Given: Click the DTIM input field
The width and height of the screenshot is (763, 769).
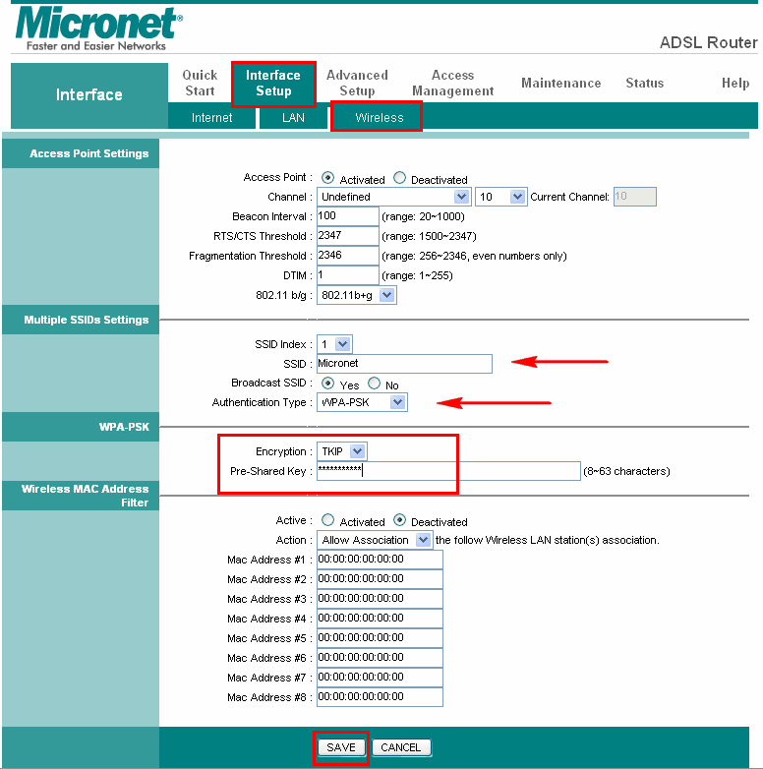Looking at the screenshot, I should click(x=348, y=275).
